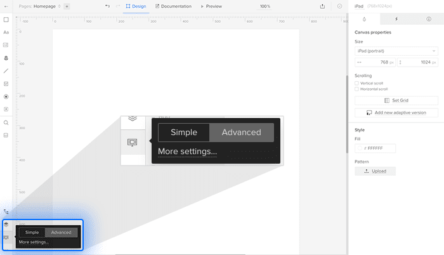Select the Line tool
Screen dimensions: 444x255
pyautogui.click(x=6, y=71)
